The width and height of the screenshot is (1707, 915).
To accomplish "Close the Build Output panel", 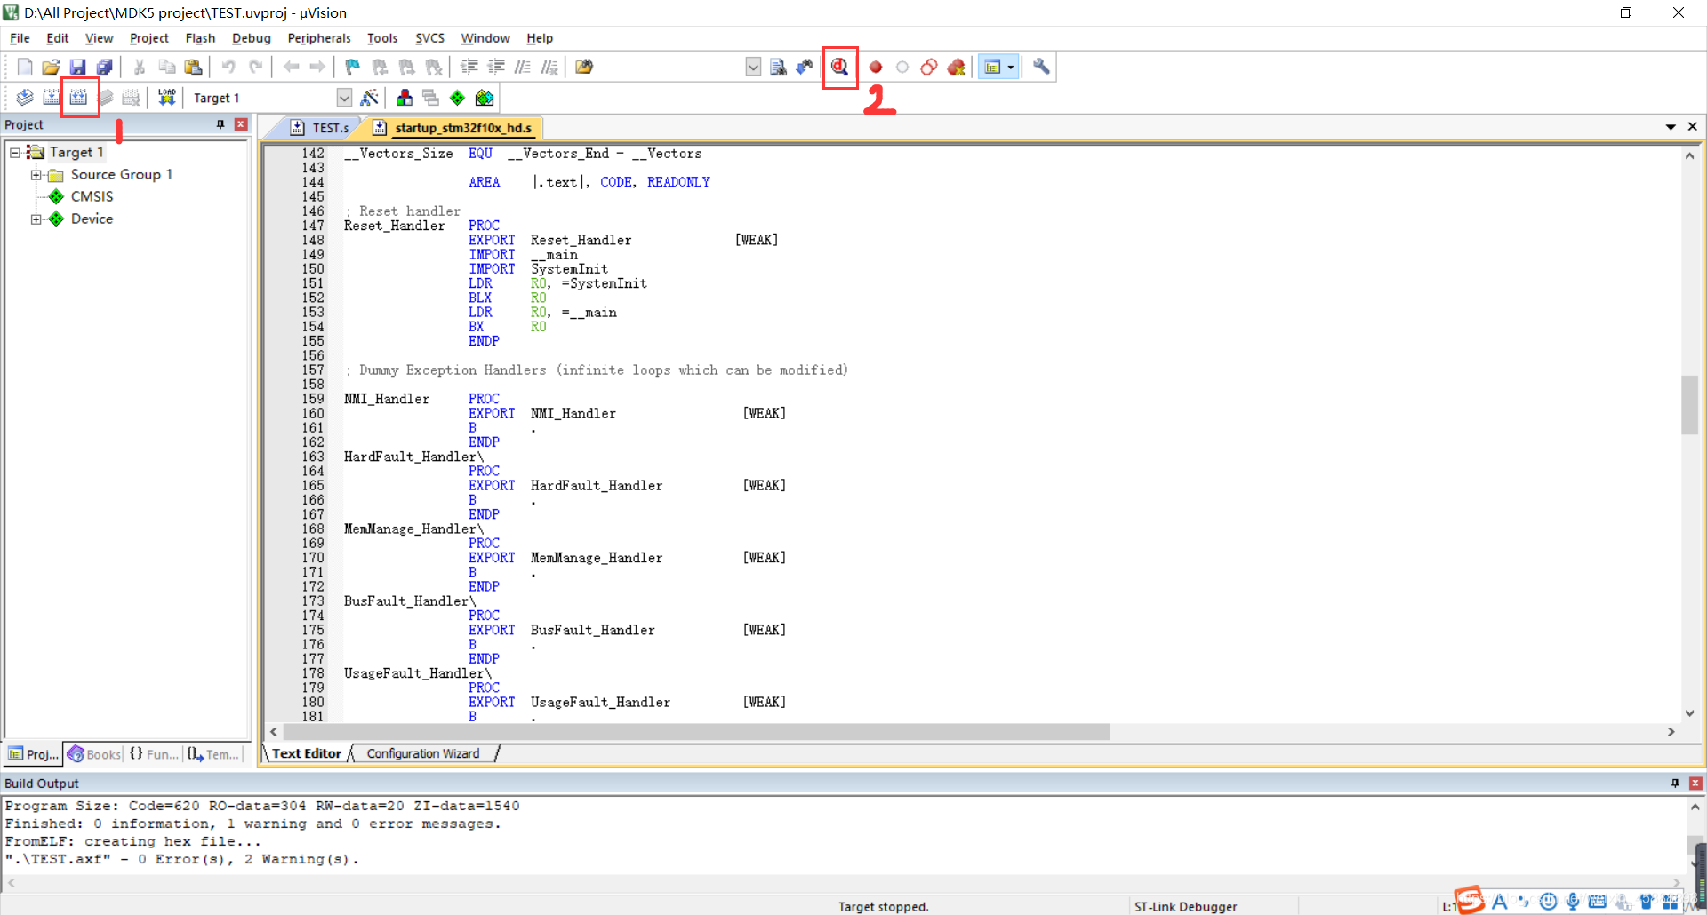I will click(1695, 784).
